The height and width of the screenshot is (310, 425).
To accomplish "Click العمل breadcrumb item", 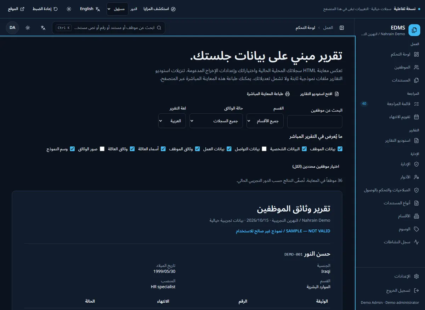I will 328,28.
